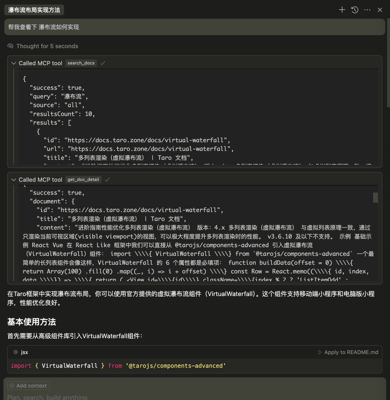This screenshot has height=400, width=390.
Task: Click the "resultsCount": 10 line
Action: [62, 114]
